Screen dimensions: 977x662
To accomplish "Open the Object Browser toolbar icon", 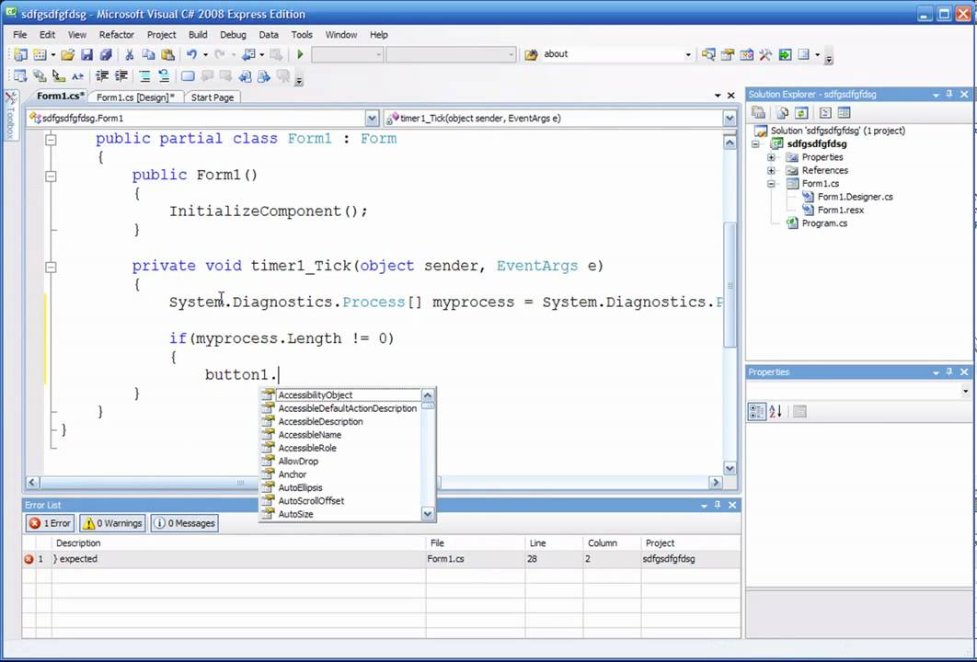I will [746, 55].
